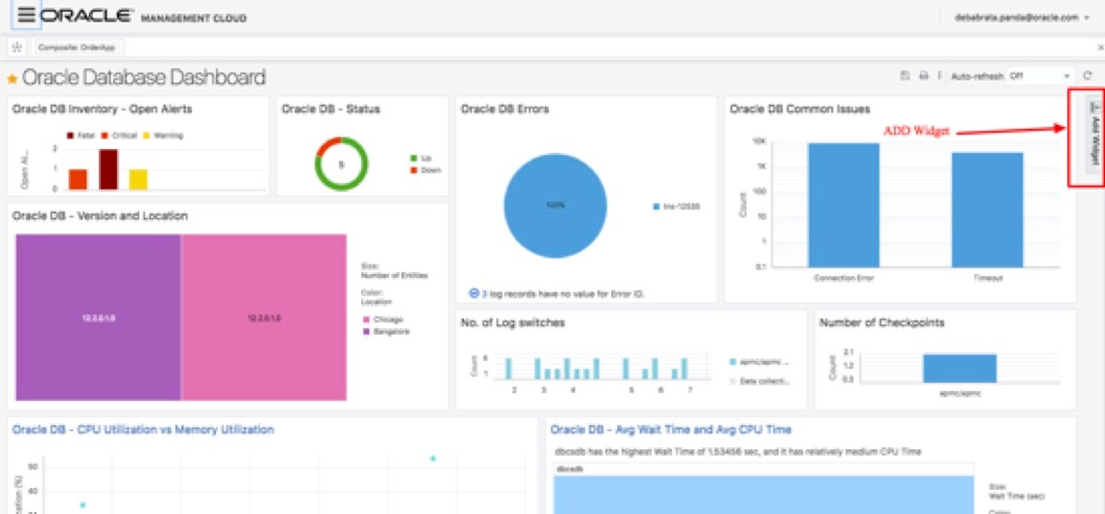This screenshot has width=1105, height=514.
Task: Click the Oracle Database Dashboard title
Action: click(x=143, y=77)
